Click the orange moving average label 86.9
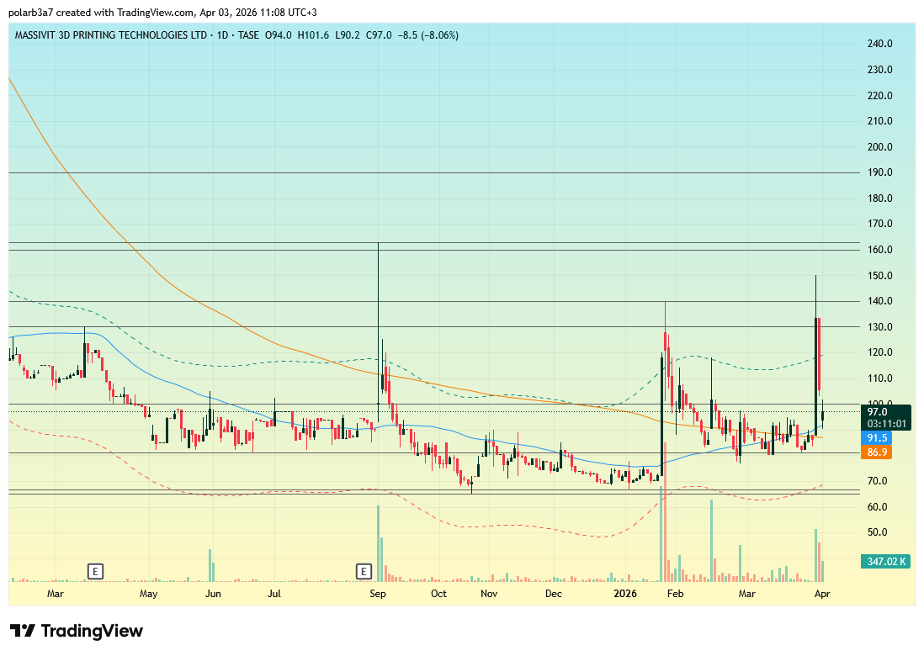Image resolution: width=924 pixels, height=656 pixels. [x=877, y=452]
